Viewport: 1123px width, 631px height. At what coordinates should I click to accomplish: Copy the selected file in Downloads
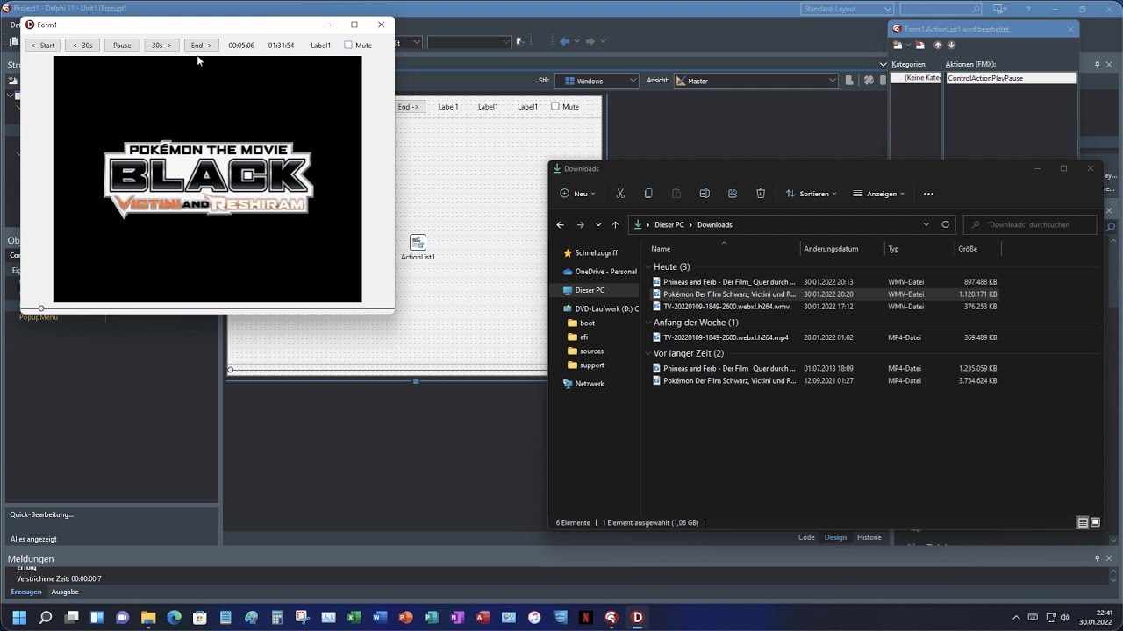click(648, 194)
